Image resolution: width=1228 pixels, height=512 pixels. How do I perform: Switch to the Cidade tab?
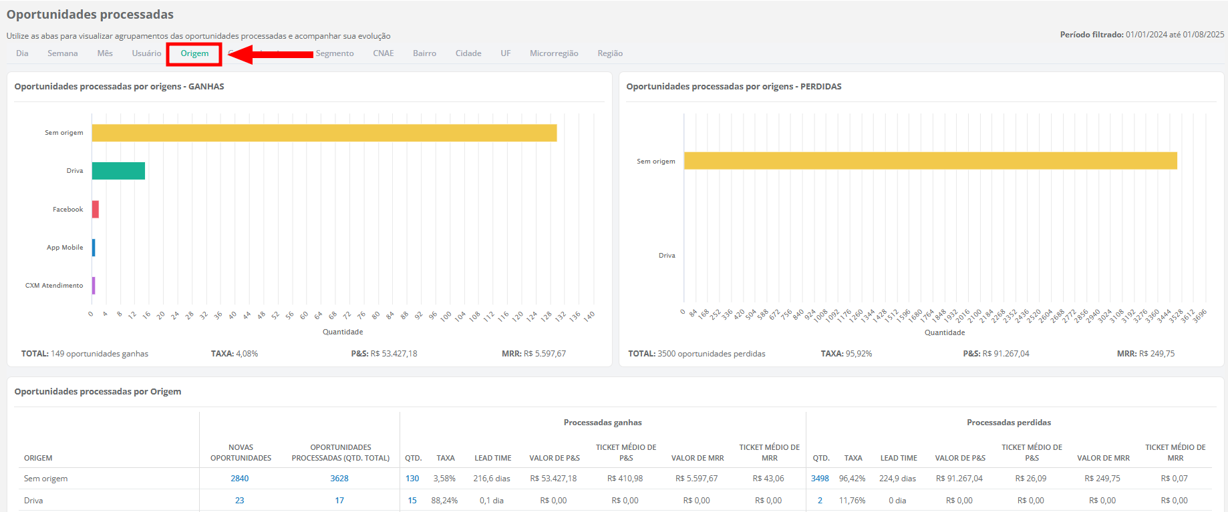click(468, 53)
